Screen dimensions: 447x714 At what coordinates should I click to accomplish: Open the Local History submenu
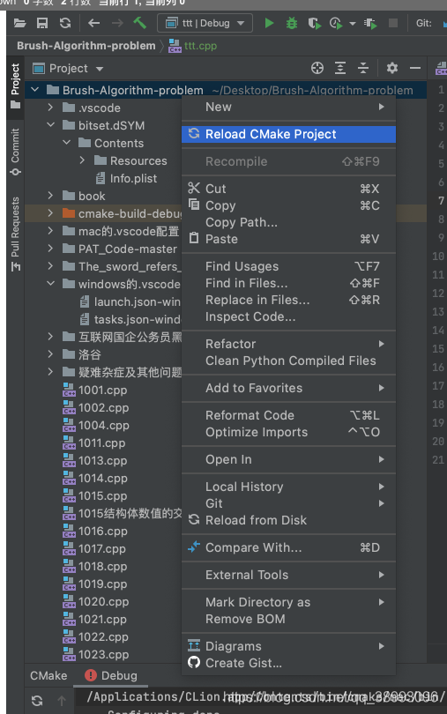[288, 487]
